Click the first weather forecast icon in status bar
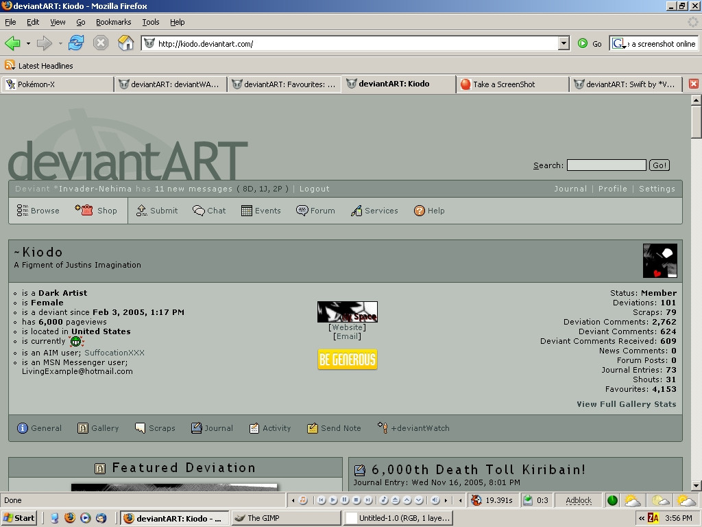 (632, 500)
